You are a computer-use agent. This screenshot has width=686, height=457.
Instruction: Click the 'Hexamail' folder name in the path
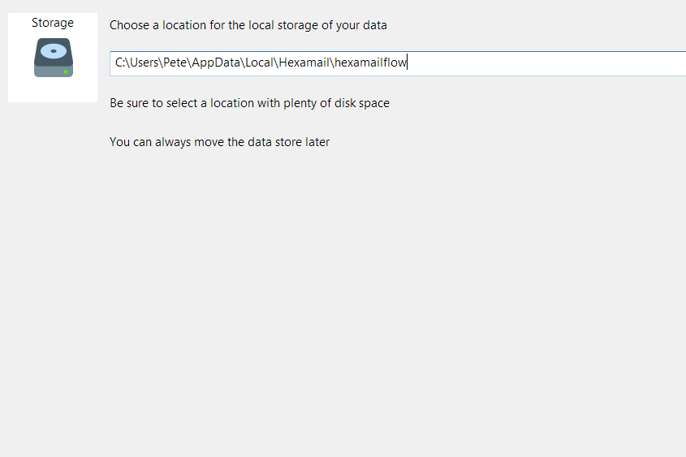click(304, 63)
